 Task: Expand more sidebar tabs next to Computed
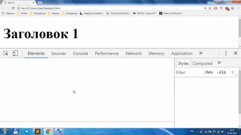[x=219, y=63]
